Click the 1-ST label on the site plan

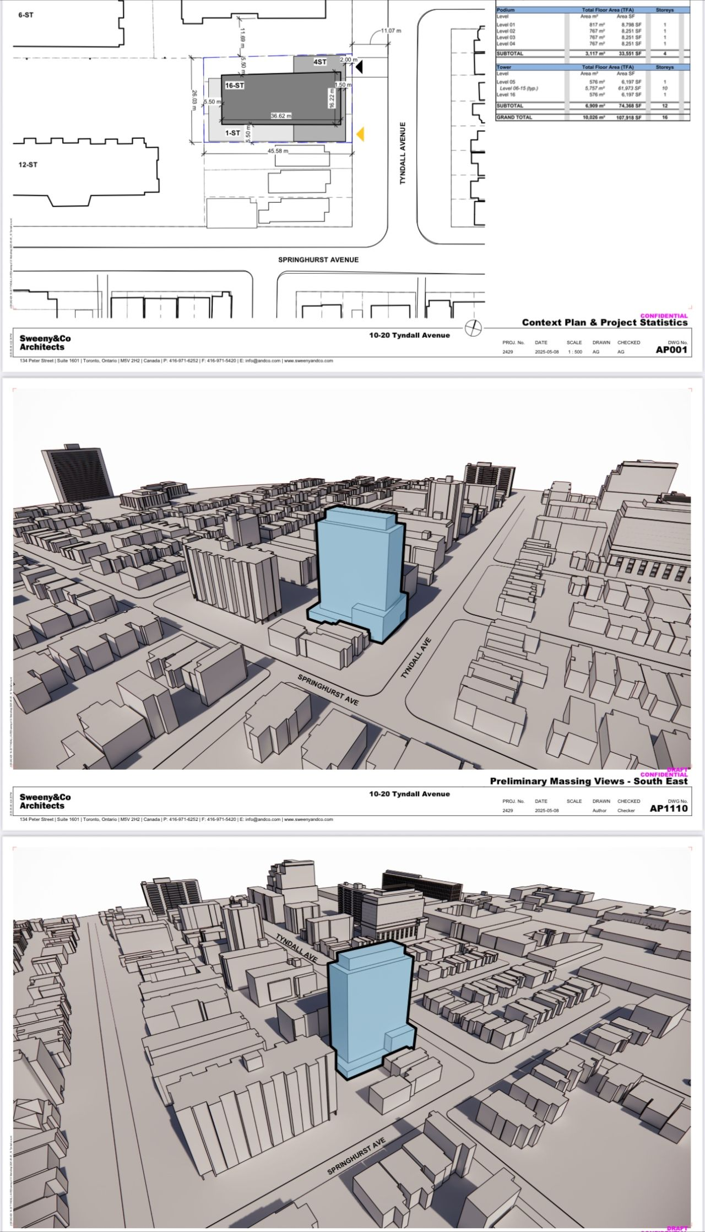232,133
